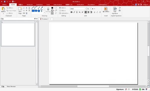The height and width of the screenshot is (91, 150).
Task: Open the Molecule ribbon tab
Action: click(x=30, y=4)
